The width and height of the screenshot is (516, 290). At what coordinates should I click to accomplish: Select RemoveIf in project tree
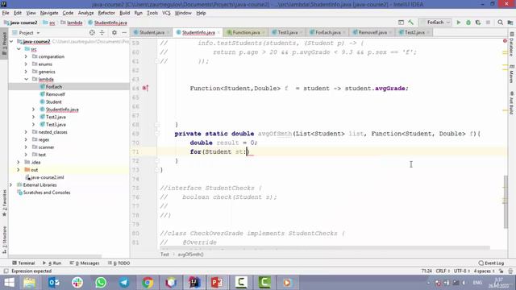point(55,94)
